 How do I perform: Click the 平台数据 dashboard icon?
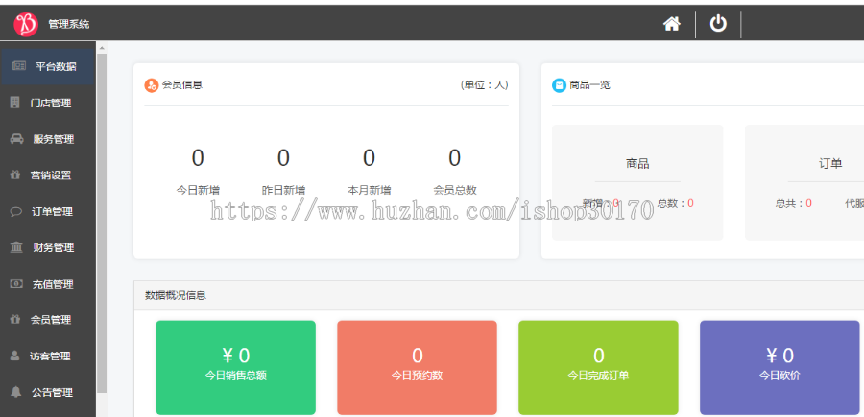point(19,66)
